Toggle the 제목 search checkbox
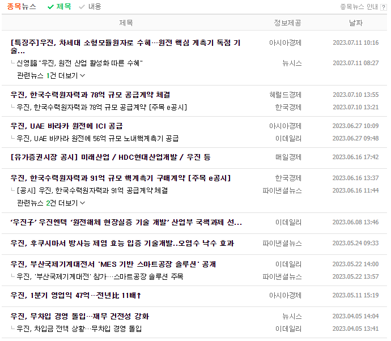391x341 pixels. pos(59,6)
